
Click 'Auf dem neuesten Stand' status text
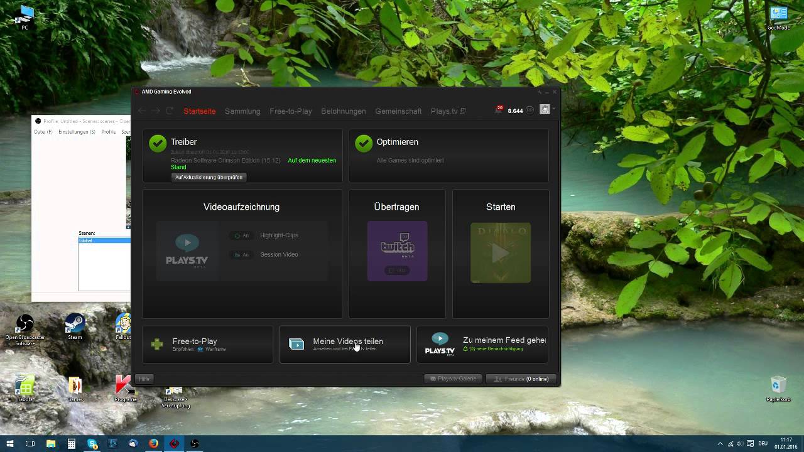[253, 163]
